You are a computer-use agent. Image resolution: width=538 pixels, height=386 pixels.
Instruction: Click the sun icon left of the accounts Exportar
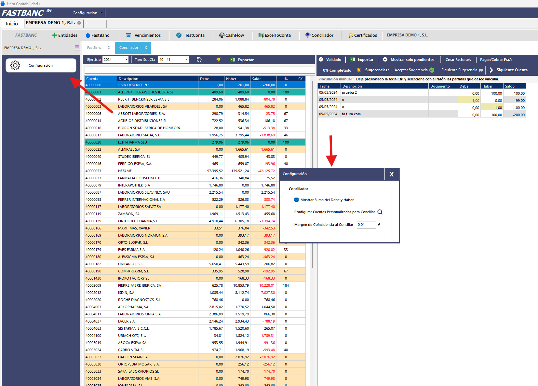point(219,60)
